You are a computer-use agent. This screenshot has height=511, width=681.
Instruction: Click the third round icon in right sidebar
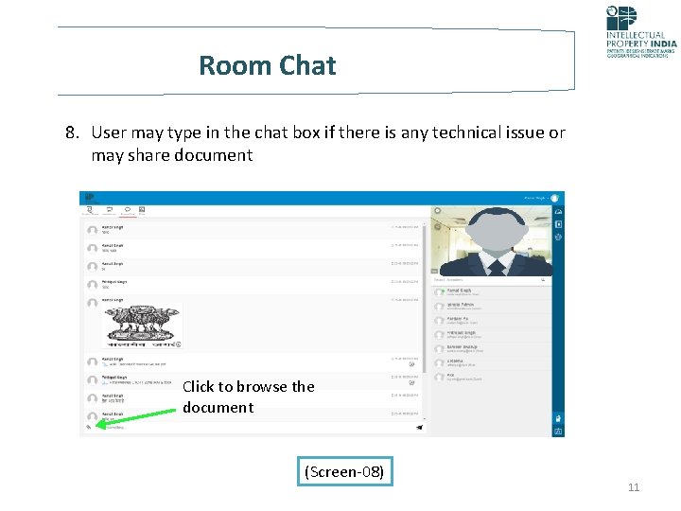tap(558, 238)
